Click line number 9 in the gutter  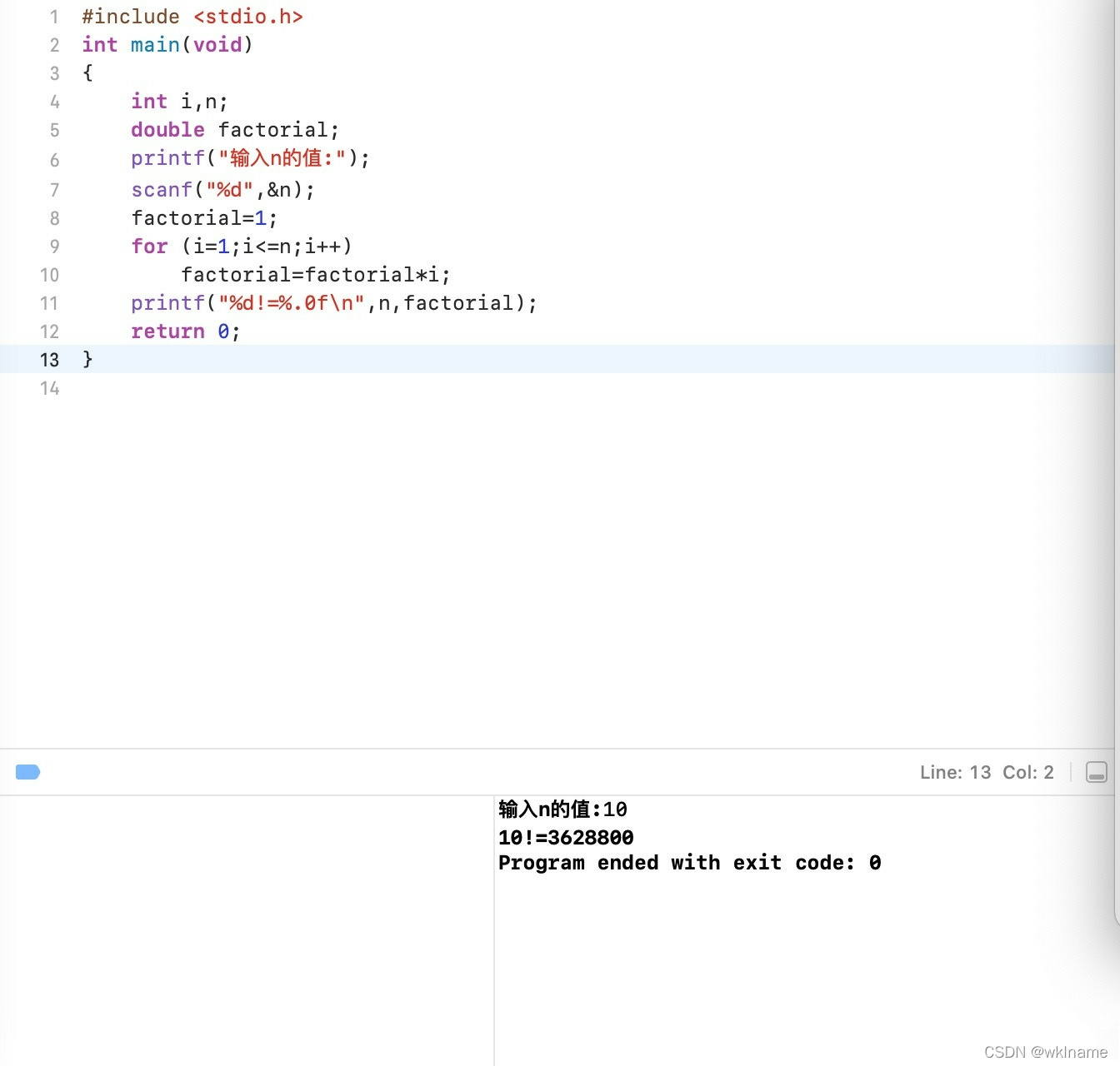click(54, 247)
